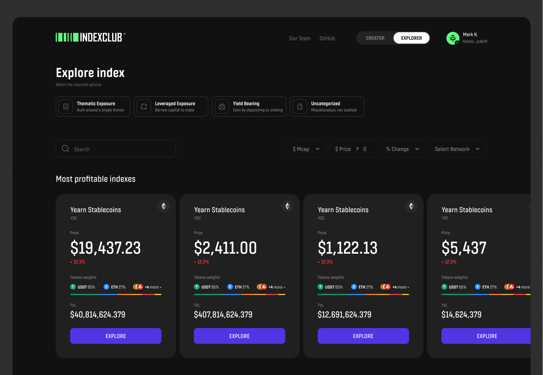
Task: Click the token weights bar on second card
Action: tap(239, 294)
